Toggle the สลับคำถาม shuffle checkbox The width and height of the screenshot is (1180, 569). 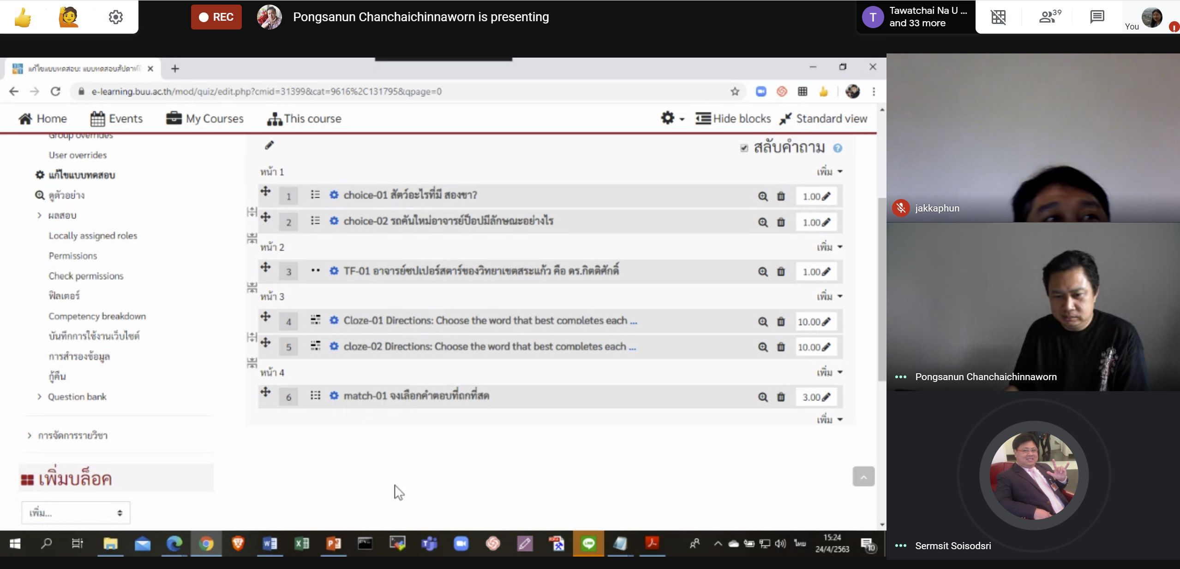[x=744, y=148]
